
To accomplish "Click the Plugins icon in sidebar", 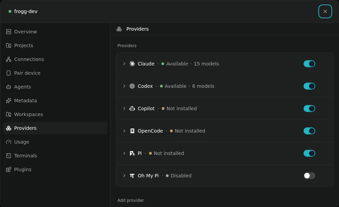I will tap(8, 169).
